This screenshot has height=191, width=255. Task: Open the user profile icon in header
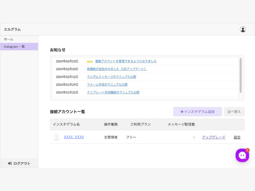click(x=243, y=29)
